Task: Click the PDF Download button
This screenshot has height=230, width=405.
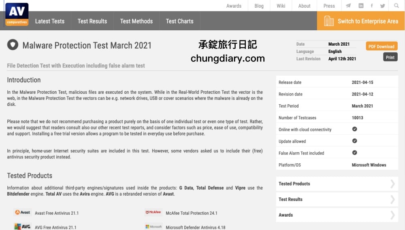Action: click(382, 46)
